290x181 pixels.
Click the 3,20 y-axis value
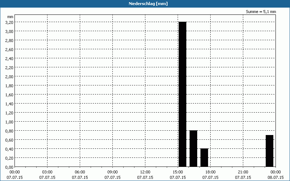(9, 22)
